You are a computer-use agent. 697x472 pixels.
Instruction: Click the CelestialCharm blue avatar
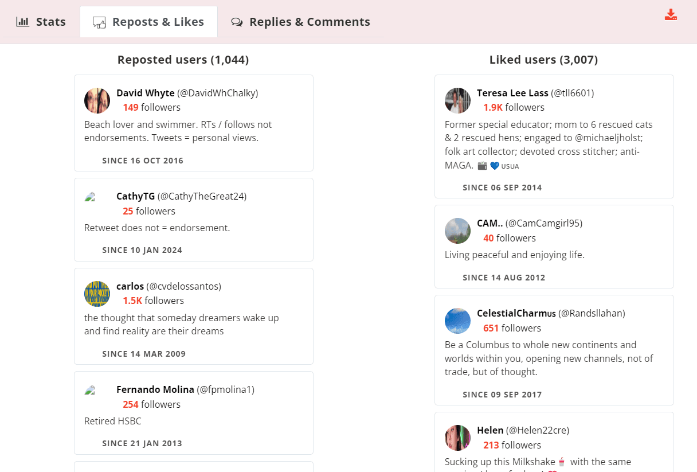457,321
